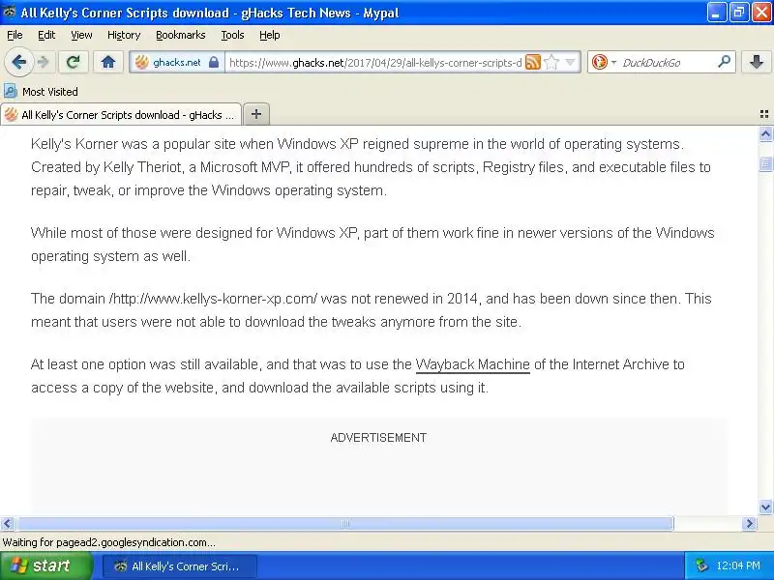The height and width of the screenshot is (580, 774).
Task: Click the horizontal scrollbar thumb
Action: (x=345, y=523)
